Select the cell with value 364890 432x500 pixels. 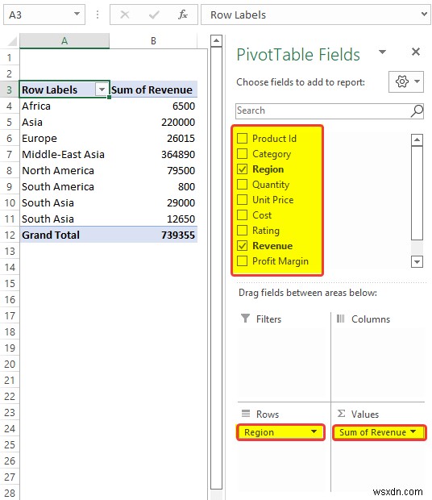[154, 154]
